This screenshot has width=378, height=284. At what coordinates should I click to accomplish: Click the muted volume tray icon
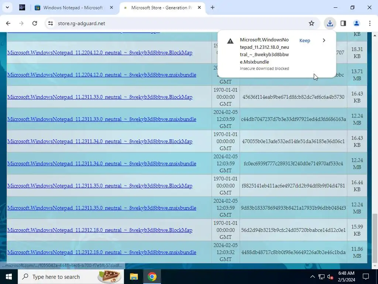[x=330, y=277]
